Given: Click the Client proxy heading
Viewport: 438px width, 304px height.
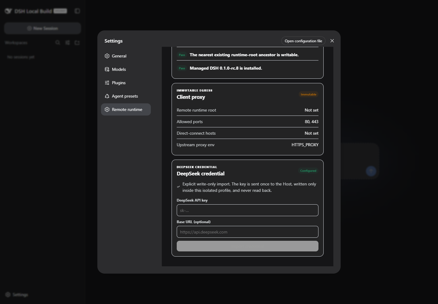Looking at the screenshot, I should pyautogui.click(x=191, y=97).
